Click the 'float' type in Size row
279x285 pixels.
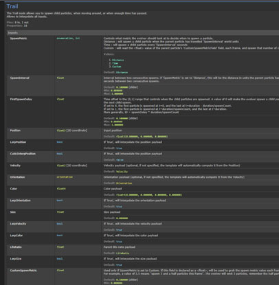click(60, 212)
